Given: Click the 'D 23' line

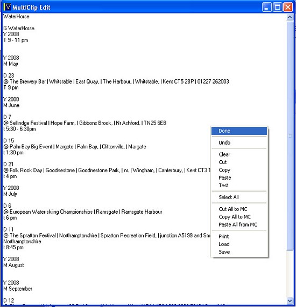Looking at the screenshot, I should click(9, 76).
